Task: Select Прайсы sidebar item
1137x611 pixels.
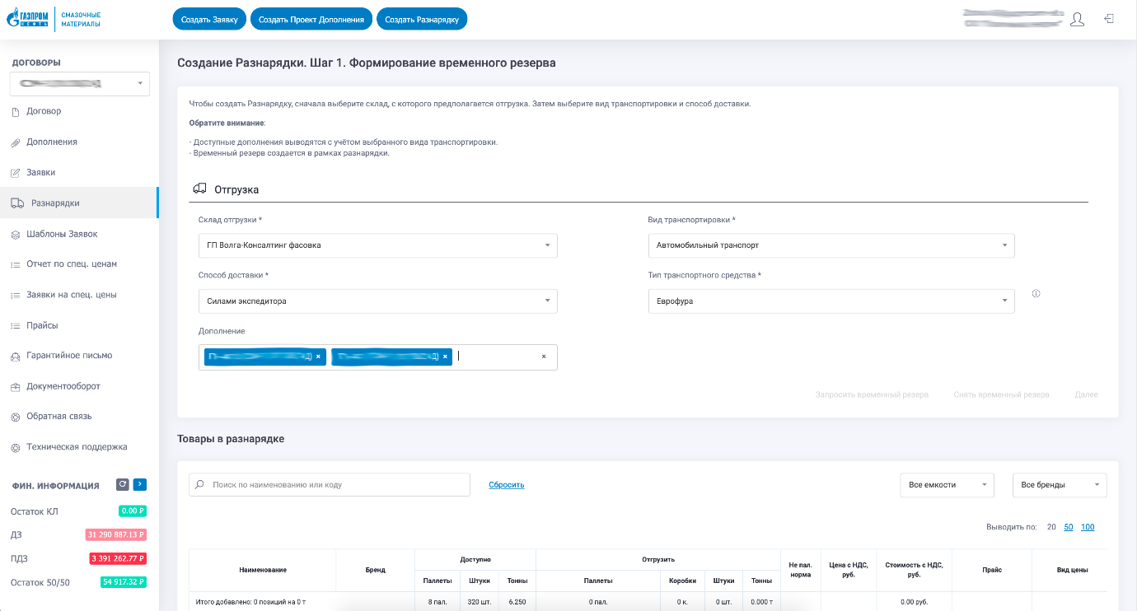Action: [x=42, y=325]
